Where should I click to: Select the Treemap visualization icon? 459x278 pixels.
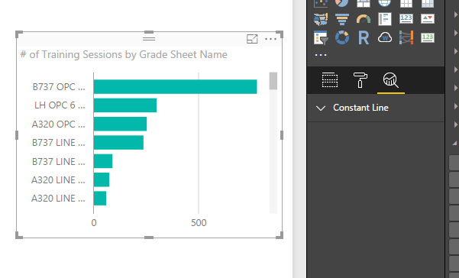(364, 3)
